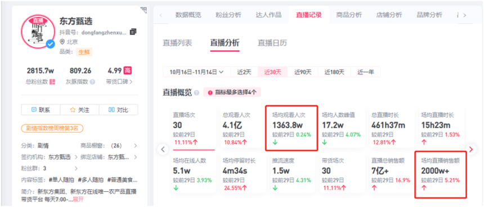484x207 pixels.
Task: Choose the 近一年 time range
Action: pos(365,72)
